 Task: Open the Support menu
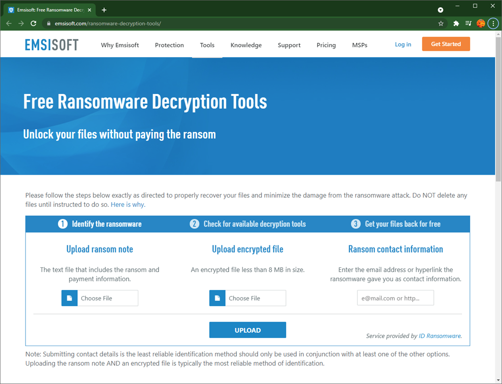289,45
